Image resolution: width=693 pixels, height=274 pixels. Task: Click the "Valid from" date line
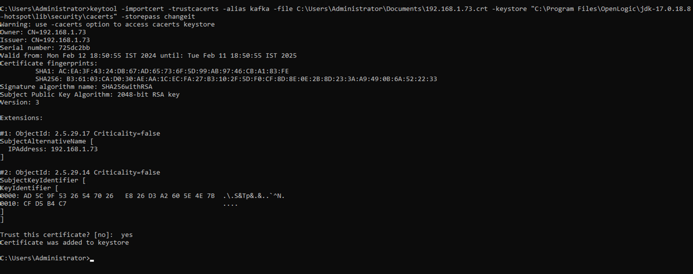pos(148,56)
